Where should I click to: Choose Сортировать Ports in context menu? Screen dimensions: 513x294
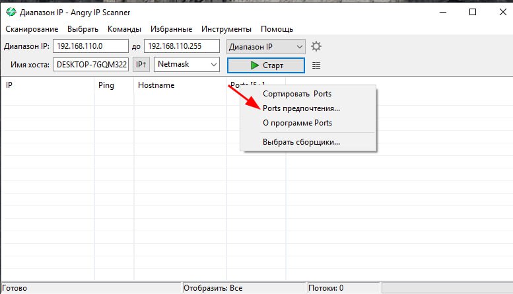297,94
